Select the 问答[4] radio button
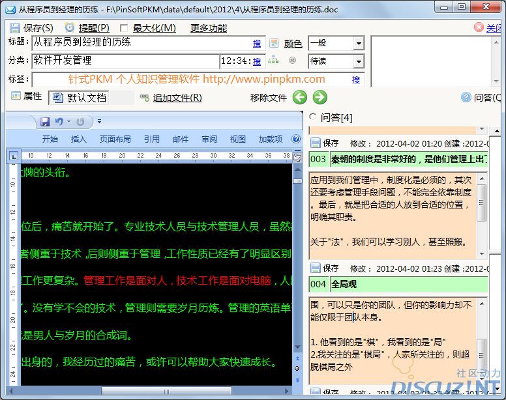This screenshot has width=506, height=400. [x=312, y=117]
